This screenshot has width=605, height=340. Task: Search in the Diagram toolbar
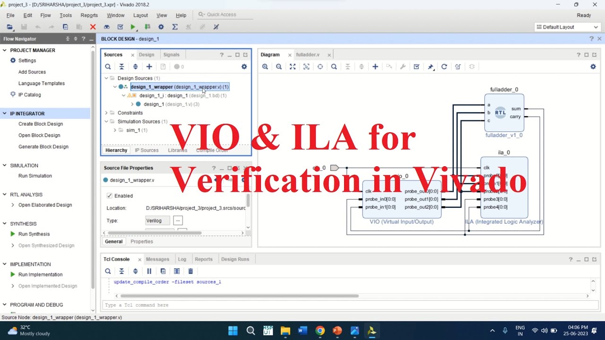(x=334, y=67)
